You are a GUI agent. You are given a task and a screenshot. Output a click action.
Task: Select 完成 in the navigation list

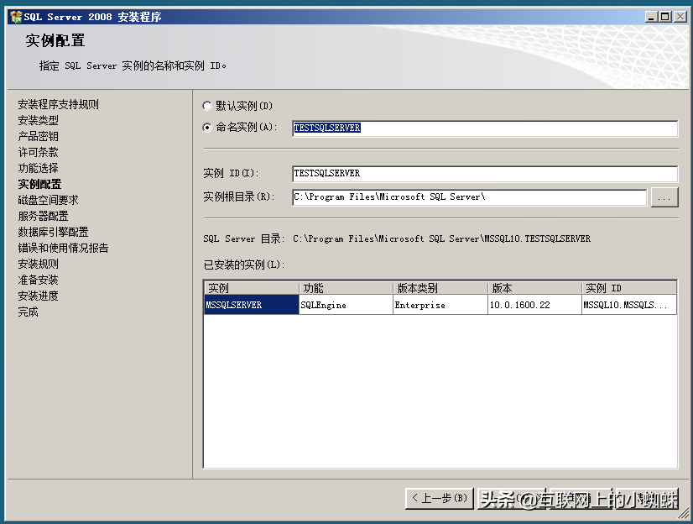point(27,312)
